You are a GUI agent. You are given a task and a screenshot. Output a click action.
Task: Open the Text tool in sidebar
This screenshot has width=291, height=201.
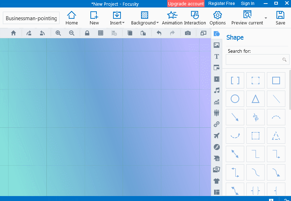coord(217,57)
